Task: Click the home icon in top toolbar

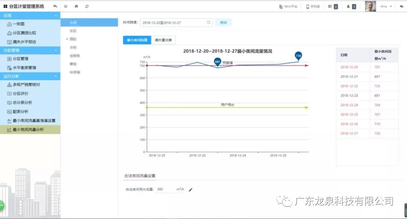Action: pos(77,6)
